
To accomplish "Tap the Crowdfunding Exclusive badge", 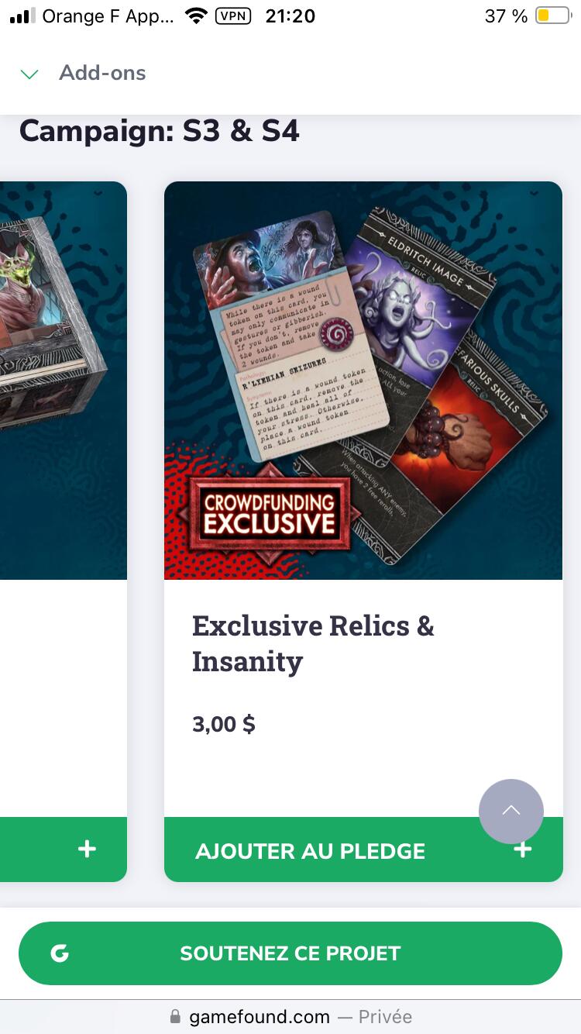I will [x=269, y=512].
